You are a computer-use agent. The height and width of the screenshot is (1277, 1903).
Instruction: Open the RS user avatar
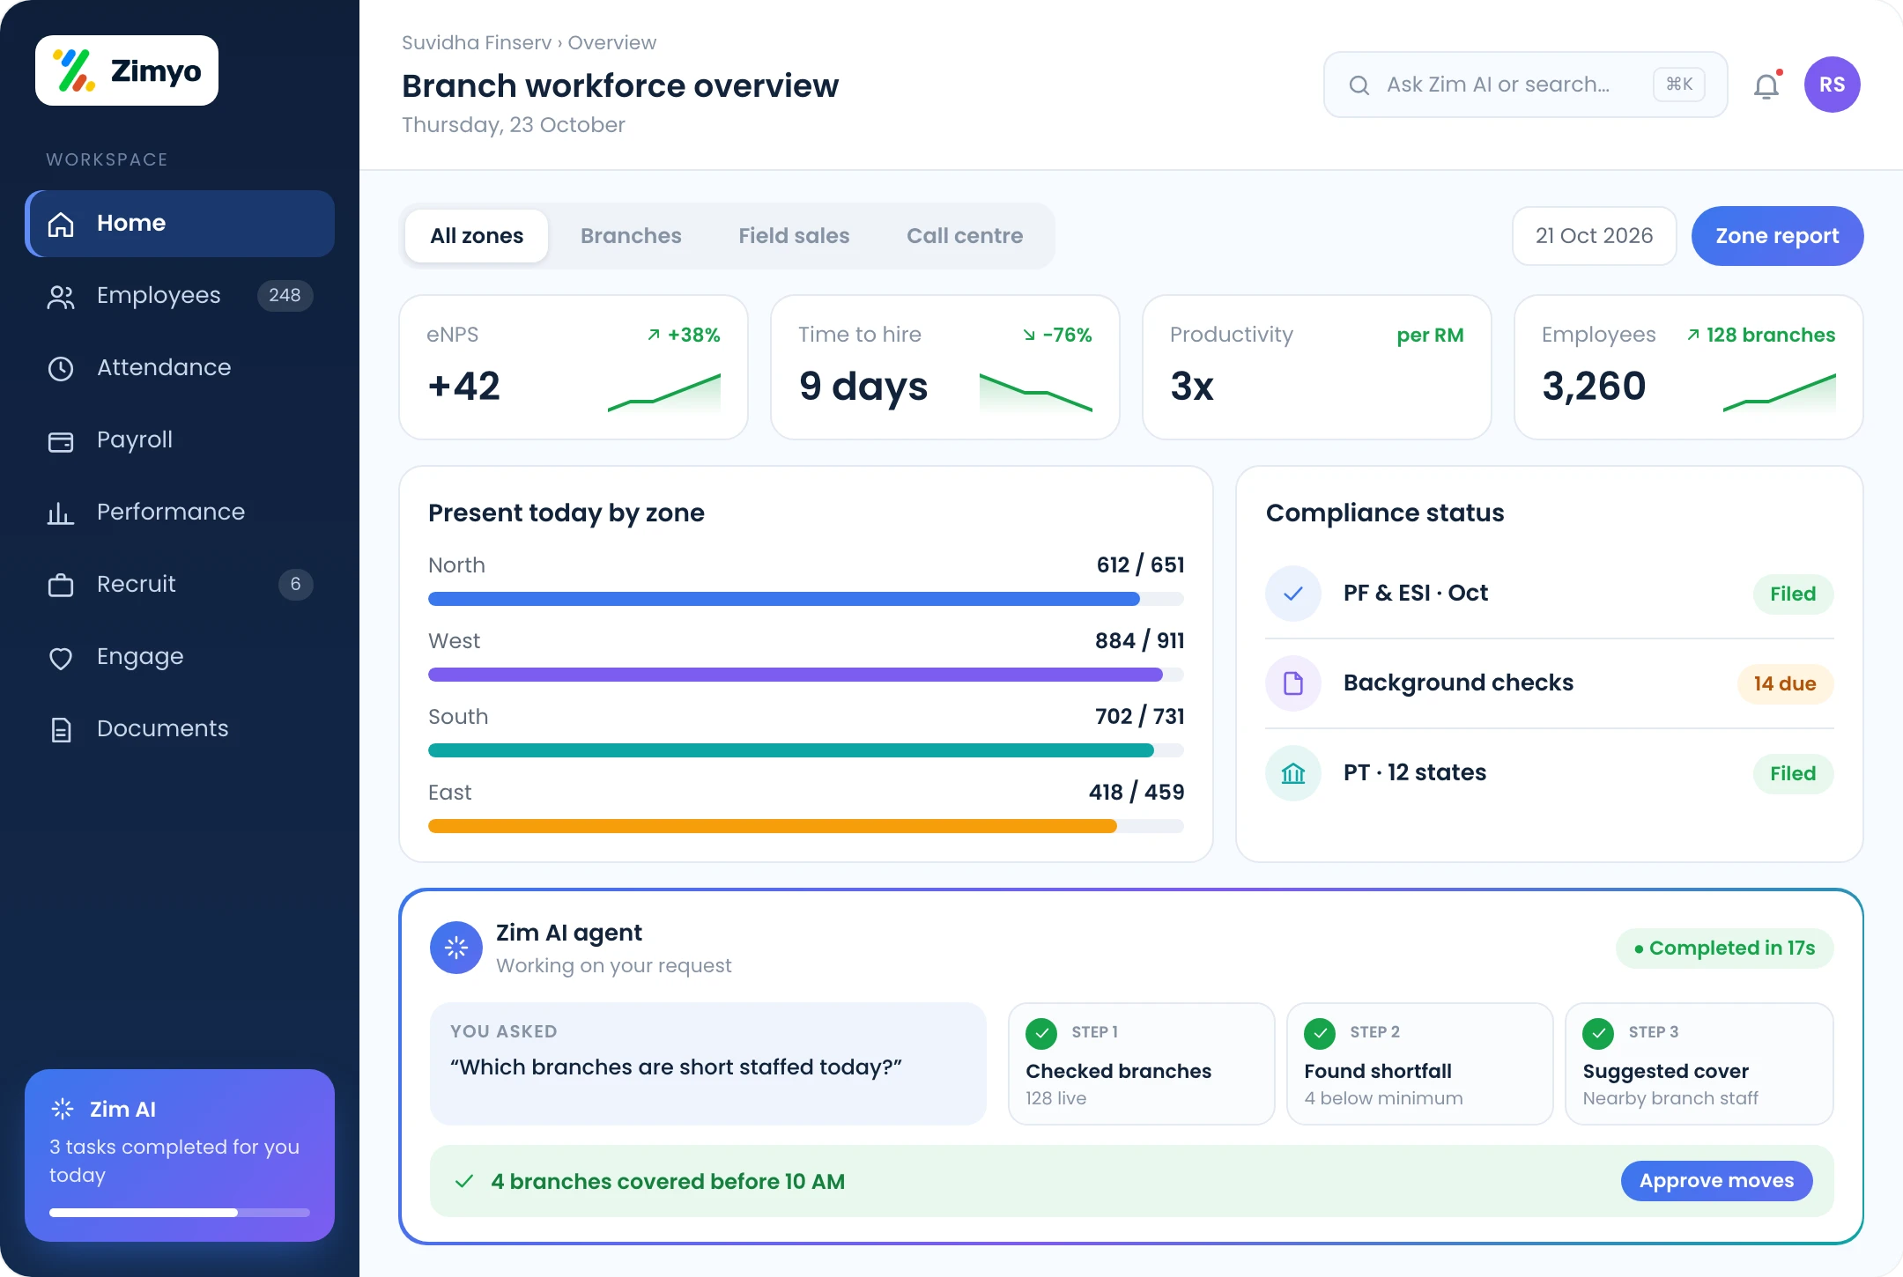[x=1833, y=85]
